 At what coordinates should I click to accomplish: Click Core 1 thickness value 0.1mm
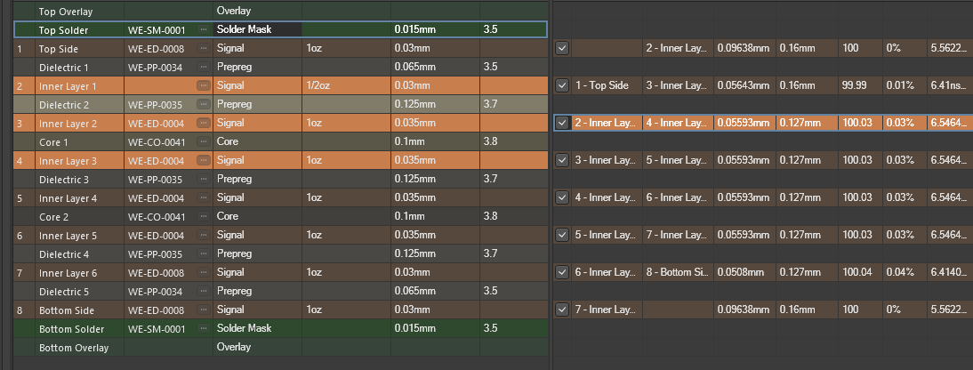(x=434, y=141)
